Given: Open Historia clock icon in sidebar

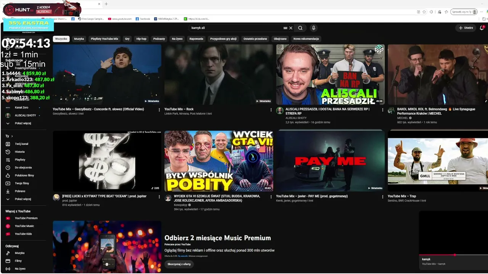Looking at the screenshot, I should pyautogui.click(x=8, y=152).
